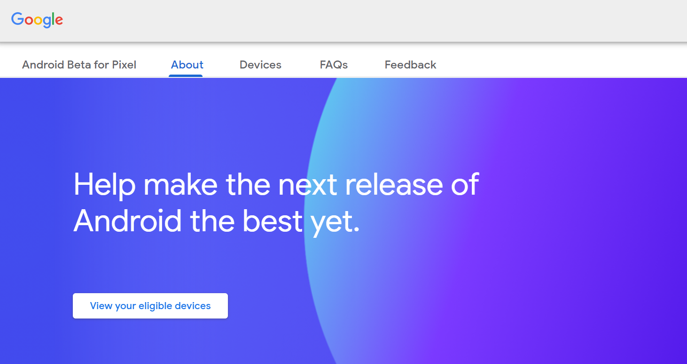Click the Google logo
Image resolution: width=687 pixels, height=364 pixels.
click(37, 20)
